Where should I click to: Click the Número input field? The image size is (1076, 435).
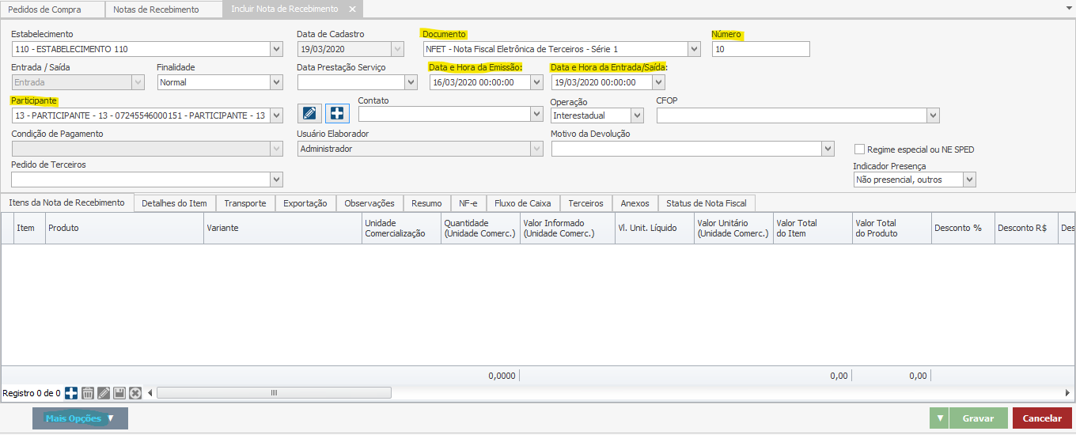(760, 49)
